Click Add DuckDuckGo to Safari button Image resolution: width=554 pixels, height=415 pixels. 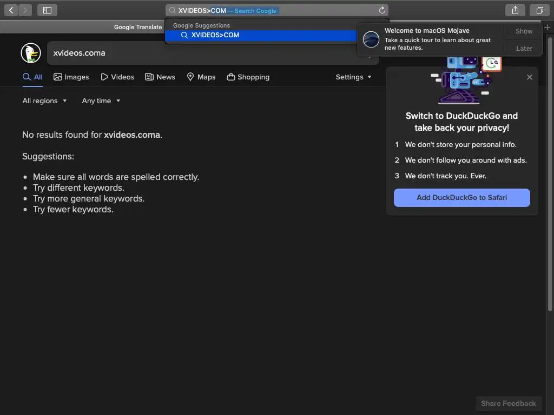tap(462, 198)
